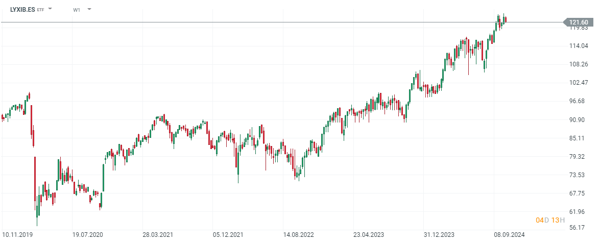Click the 19.07.2020 date label

87,235
